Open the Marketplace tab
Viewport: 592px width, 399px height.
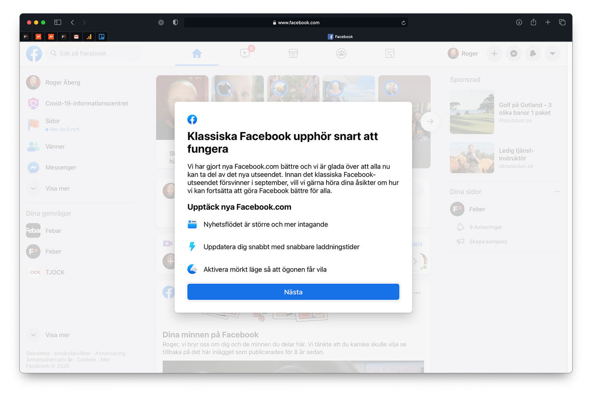(x=293, y=54)
